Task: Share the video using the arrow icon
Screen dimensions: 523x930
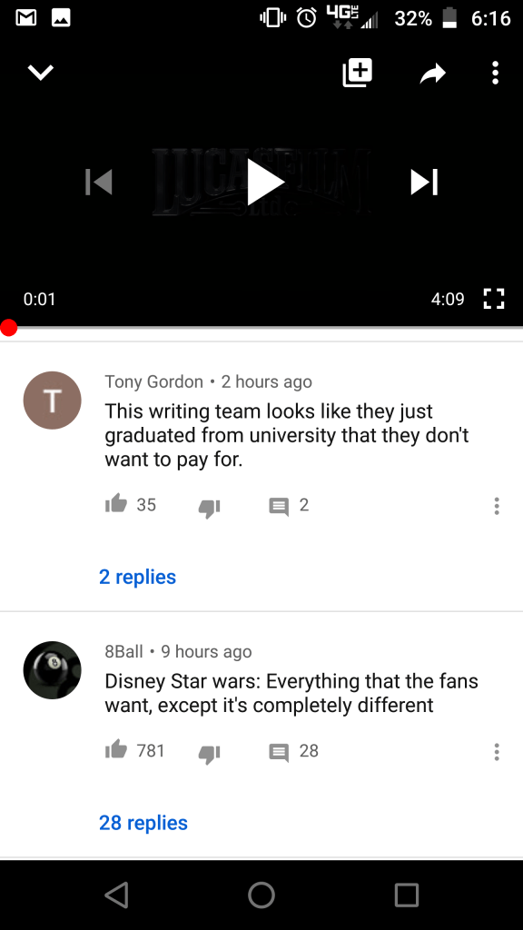Action: 433,74
